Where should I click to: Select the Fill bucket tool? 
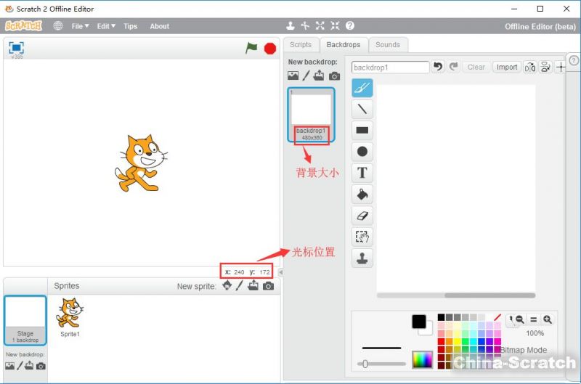coord(362,194)
